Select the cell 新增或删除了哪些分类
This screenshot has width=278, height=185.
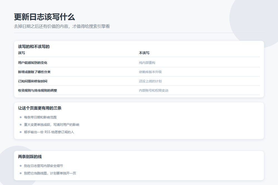tap(34, 72)
